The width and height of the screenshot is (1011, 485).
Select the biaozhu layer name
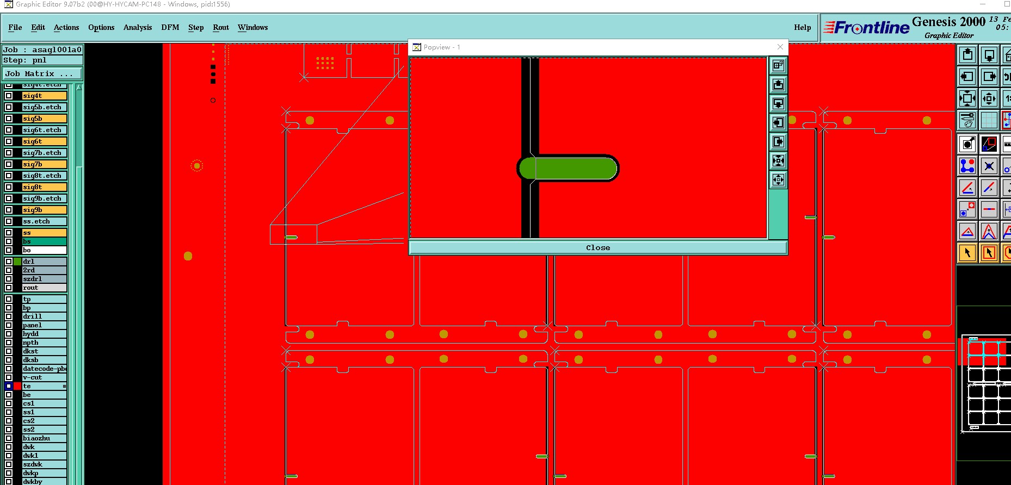pos(44,438)
